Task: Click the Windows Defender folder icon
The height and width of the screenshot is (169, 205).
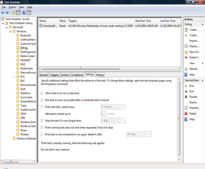Action: click(x=14, y=138)
